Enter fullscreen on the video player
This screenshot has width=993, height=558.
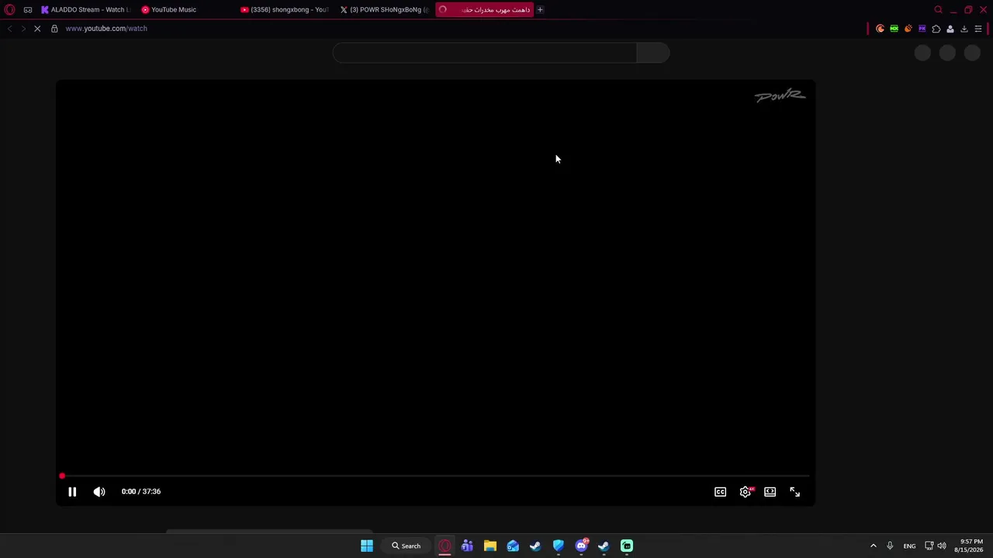[x=794, y=491]
